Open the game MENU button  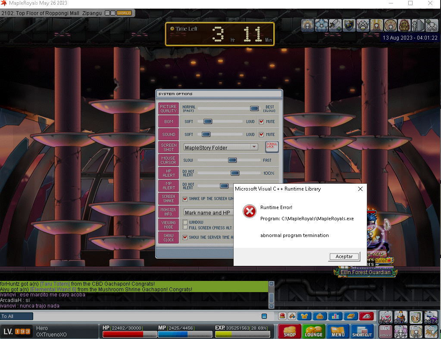[x=338, y=332]
